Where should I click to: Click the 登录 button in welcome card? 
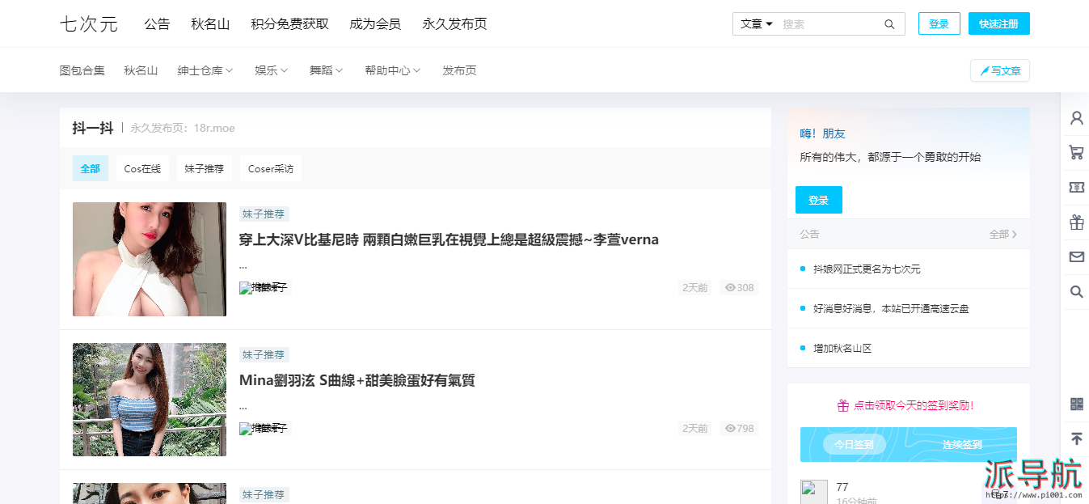click(x=818, y=200)
